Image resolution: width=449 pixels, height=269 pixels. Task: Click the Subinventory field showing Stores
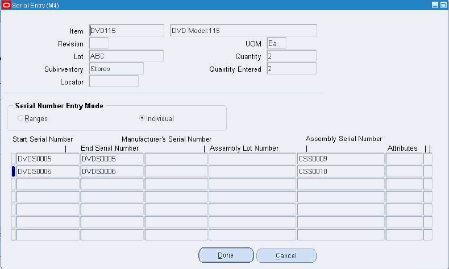tap(117, 69)
